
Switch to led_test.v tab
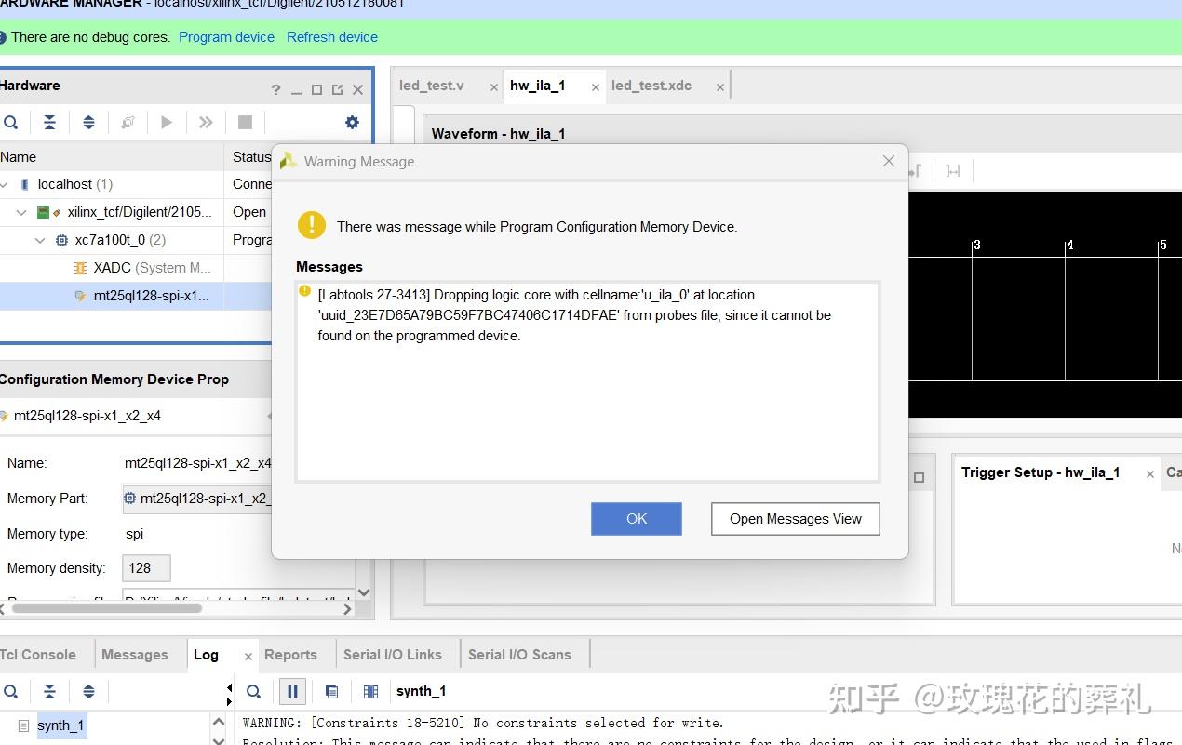coord(432,86)
